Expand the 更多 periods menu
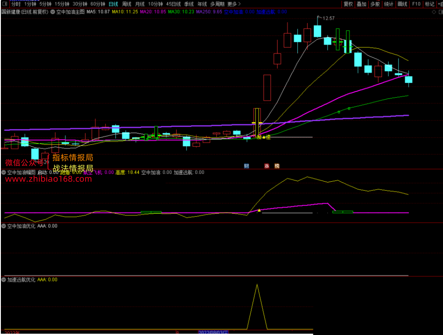This screenshot has width=443, height=335. (x=234, y=4)
